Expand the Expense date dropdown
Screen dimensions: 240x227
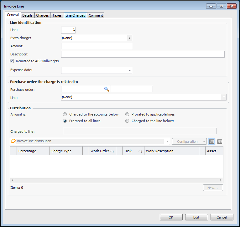129,70
